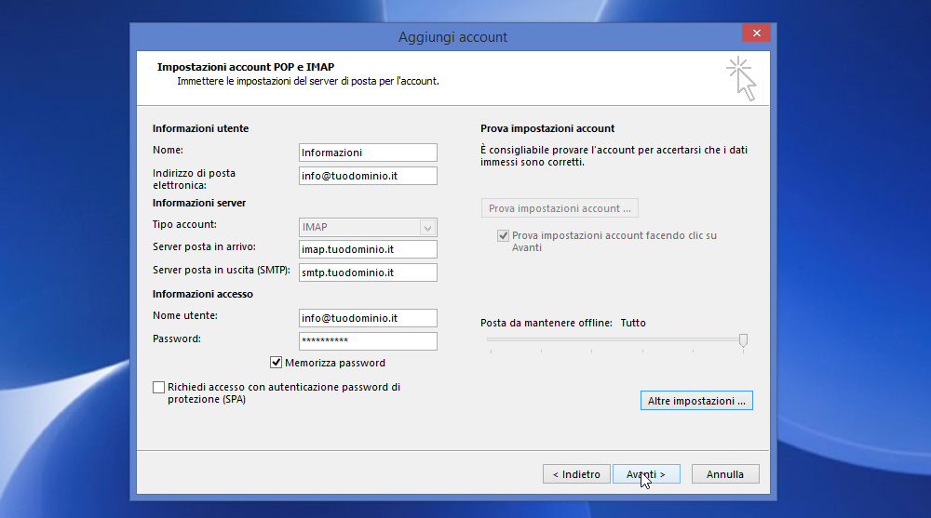Adjust the Posta da mantenere offline slider handle
This screenshot has width=931, height=518.
(743, 340)
